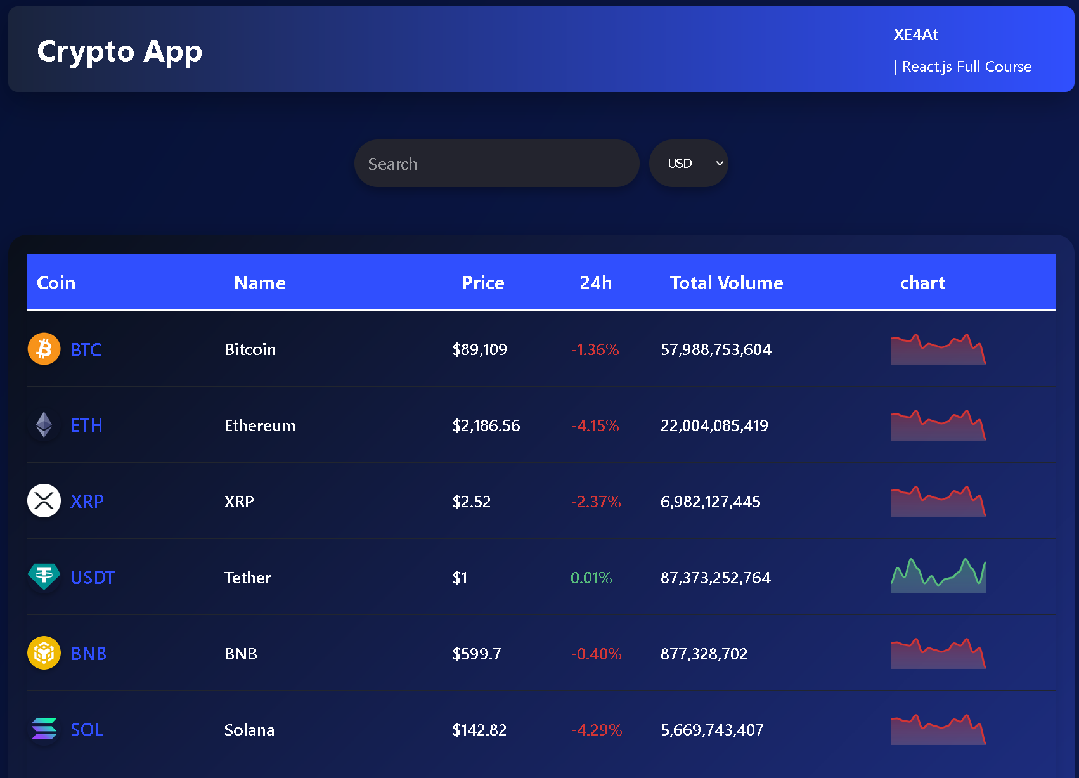Click the Ethereum diamond logo
Image resolution: width=1079 pixels, height=778 pixels.
click(44, 425)
